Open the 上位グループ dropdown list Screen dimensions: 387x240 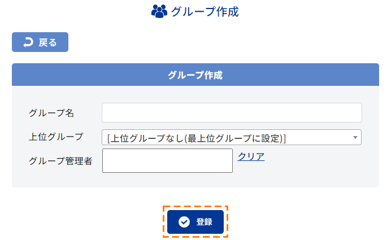pyautogui.click(x=232, y=137)
